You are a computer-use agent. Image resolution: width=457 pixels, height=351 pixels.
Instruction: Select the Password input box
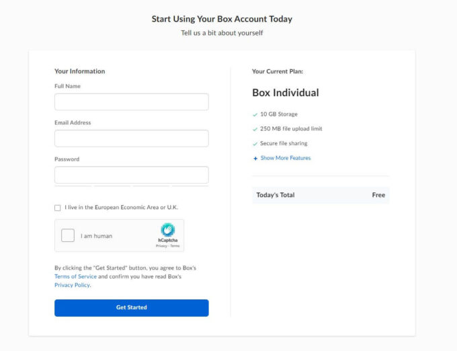click(132, 175)
